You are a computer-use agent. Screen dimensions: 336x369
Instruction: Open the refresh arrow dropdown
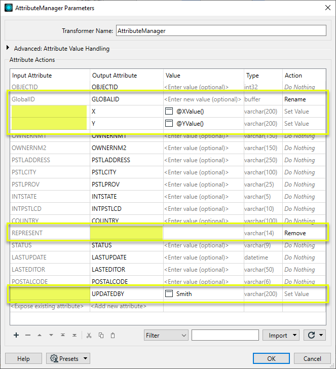315,335
